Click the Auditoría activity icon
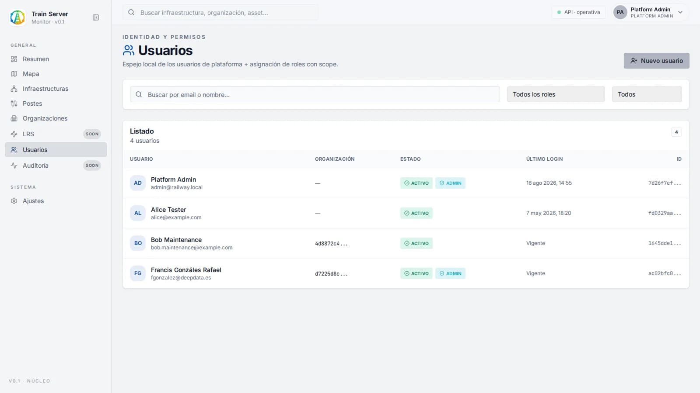 coord(14,165)
